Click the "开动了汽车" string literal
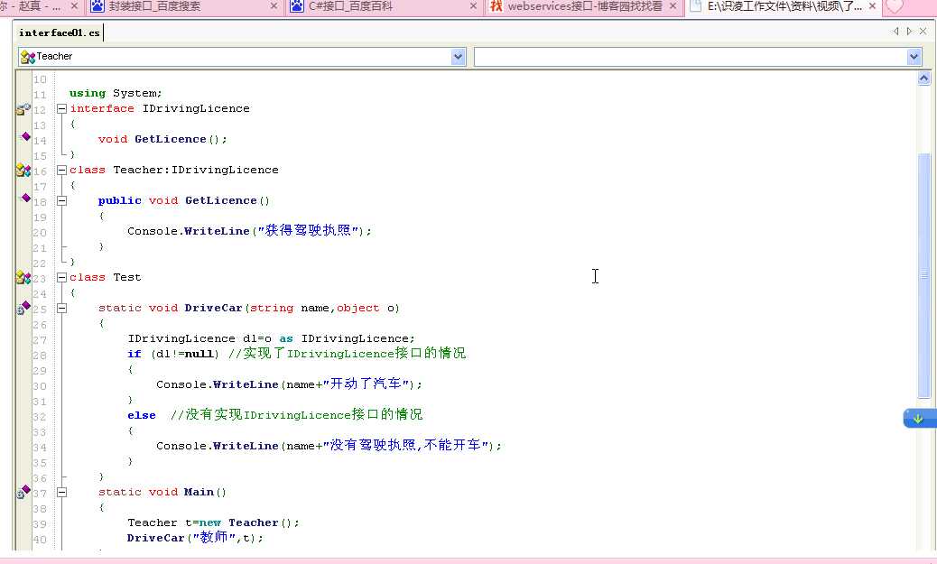 [x=366, y=384]
